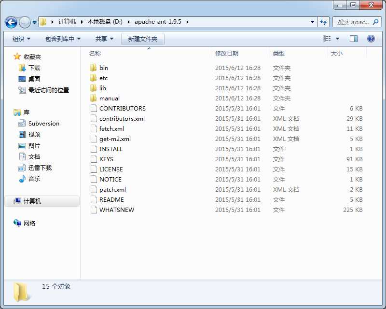The height and width of the screenshot is (309, 386).
Task: Click the 91 KB size of KEYS
Action: (354, 159)
